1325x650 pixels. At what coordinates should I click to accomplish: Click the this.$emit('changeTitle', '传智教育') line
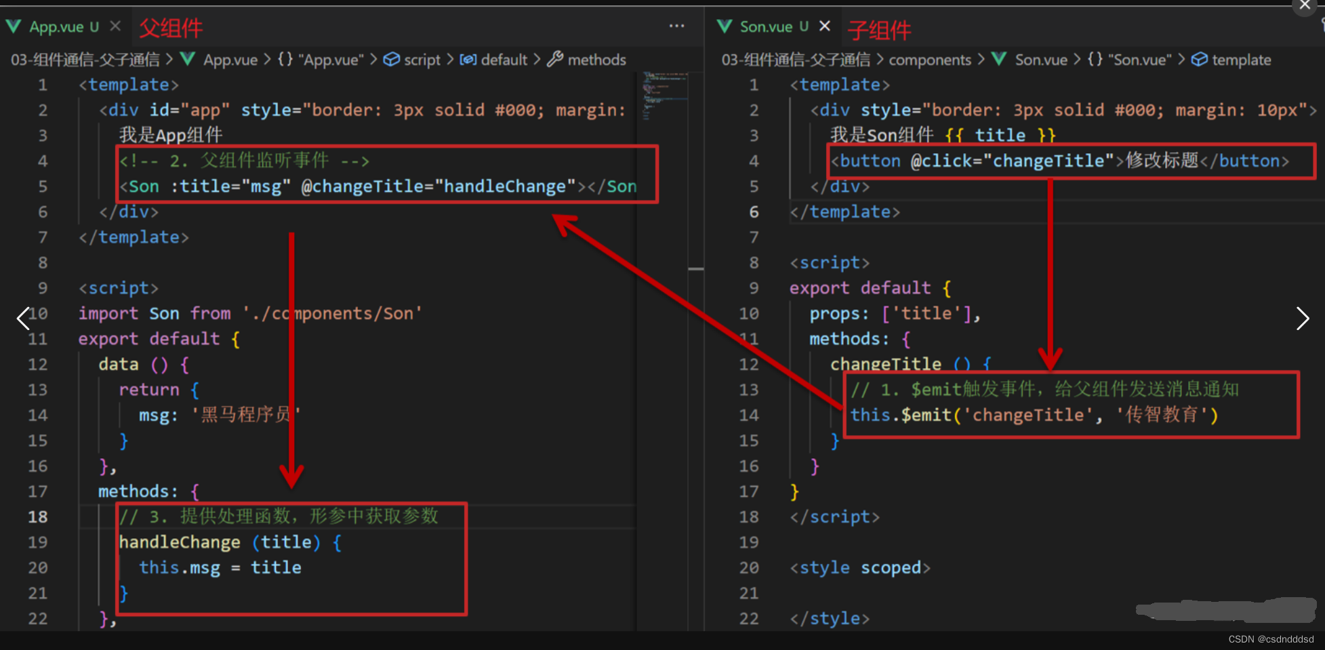click(x=1034, y=415)
